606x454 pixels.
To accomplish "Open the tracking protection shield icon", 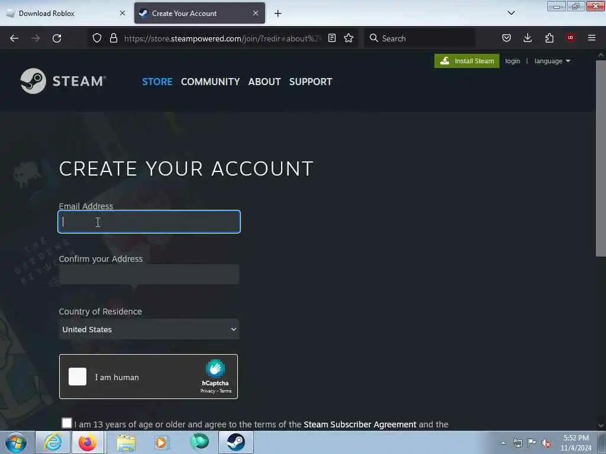I will [97, 38].
